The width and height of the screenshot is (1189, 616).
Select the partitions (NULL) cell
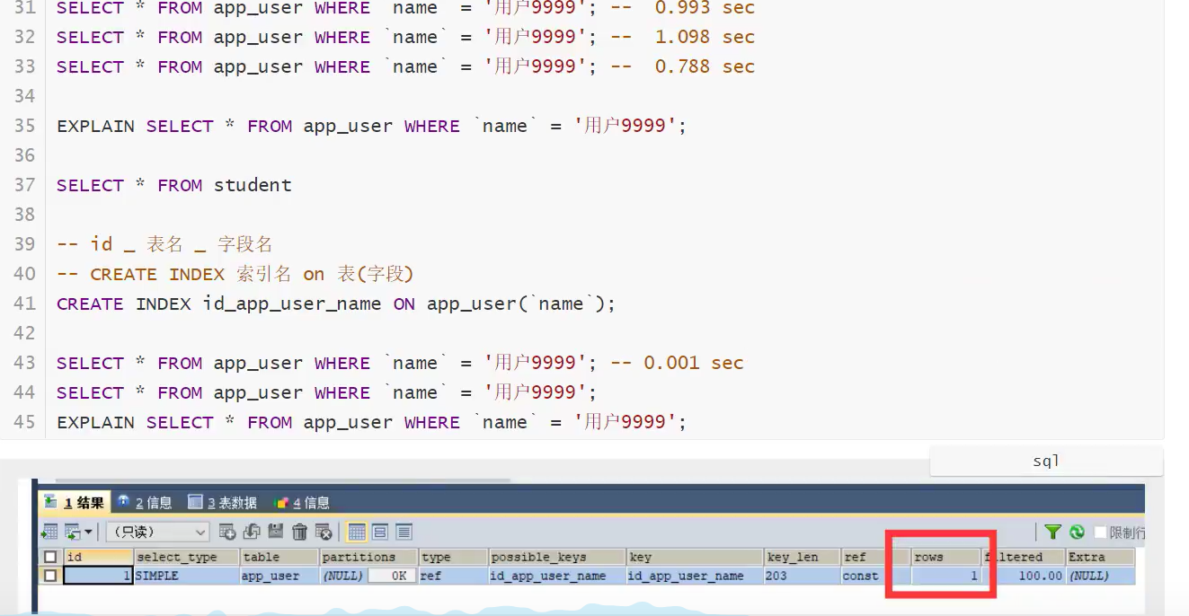[343, 576]
